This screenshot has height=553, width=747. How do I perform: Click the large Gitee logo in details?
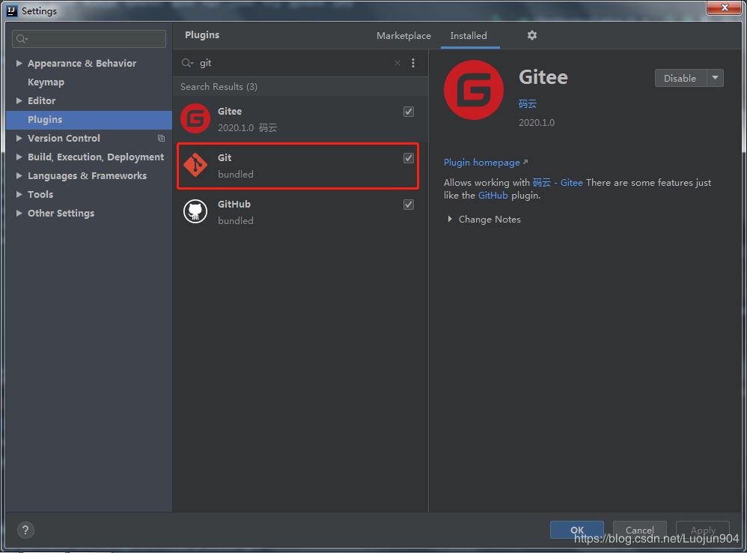tap(473, 90)
